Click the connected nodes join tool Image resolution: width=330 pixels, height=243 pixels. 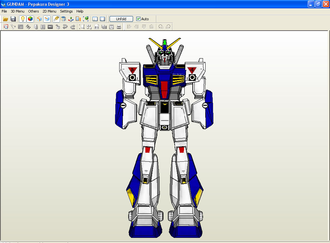coord(13,27)
